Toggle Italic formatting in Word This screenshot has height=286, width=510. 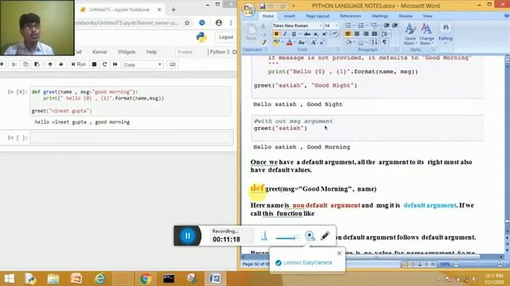point(285,33)
